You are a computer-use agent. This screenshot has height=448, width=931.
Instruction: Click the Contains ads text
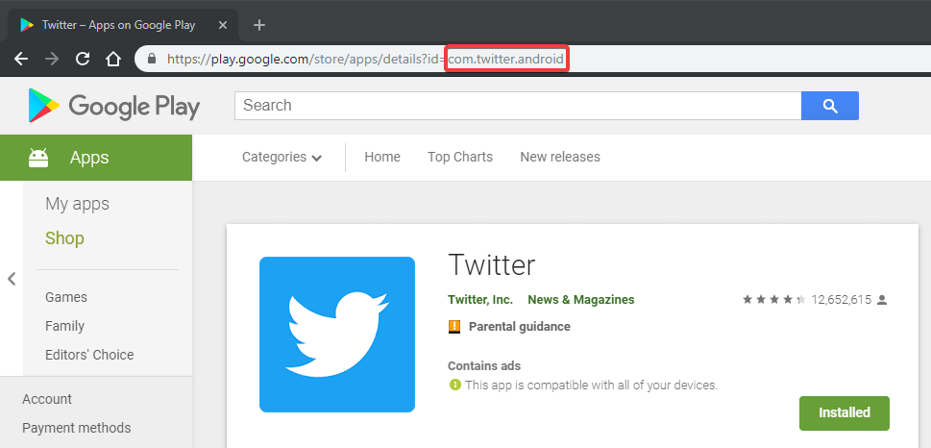(484, 366)
